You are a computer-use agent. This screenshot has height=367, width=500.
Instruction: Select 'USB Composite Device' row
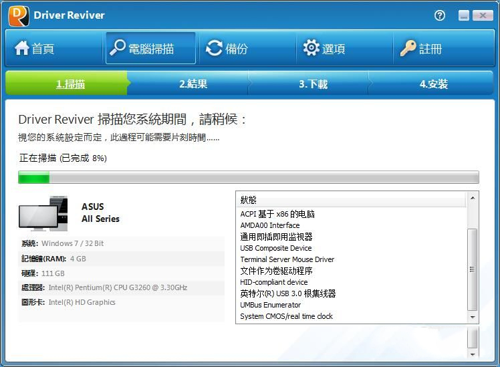pos(352,248)
